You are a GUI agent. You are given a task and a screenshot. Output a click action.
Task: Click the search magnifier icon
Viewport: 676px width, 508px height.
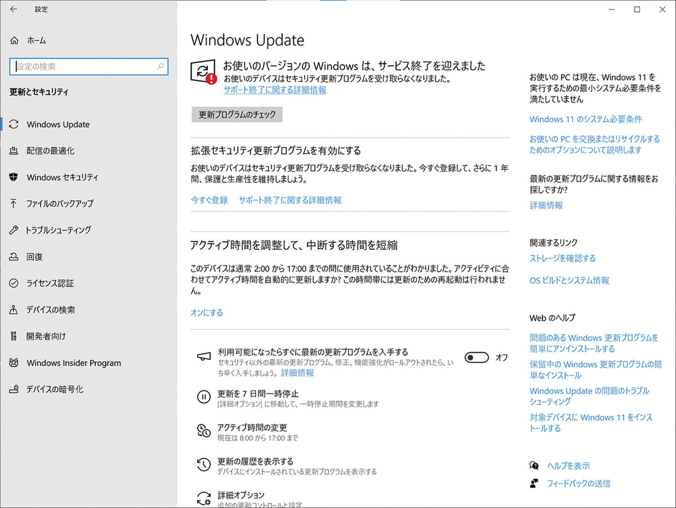pos(160,66)
